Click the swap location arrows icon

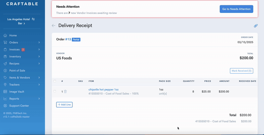pyautogui.click(x=33, y=19)
